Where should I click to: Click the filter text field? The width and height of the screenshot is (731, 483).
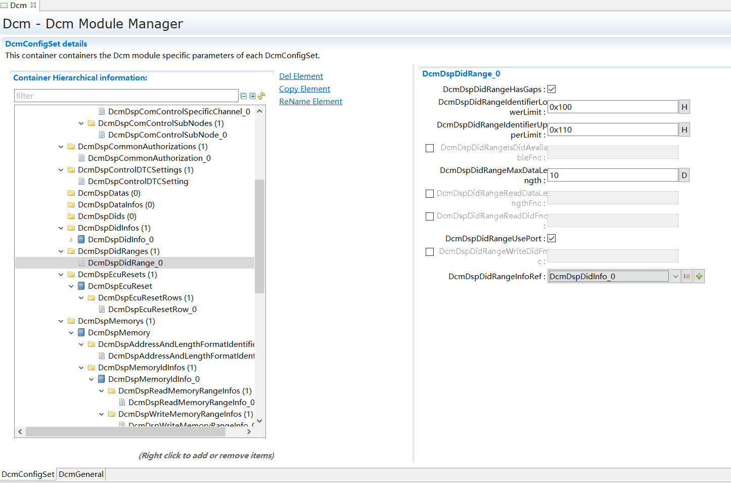click(x=126, y=96)
